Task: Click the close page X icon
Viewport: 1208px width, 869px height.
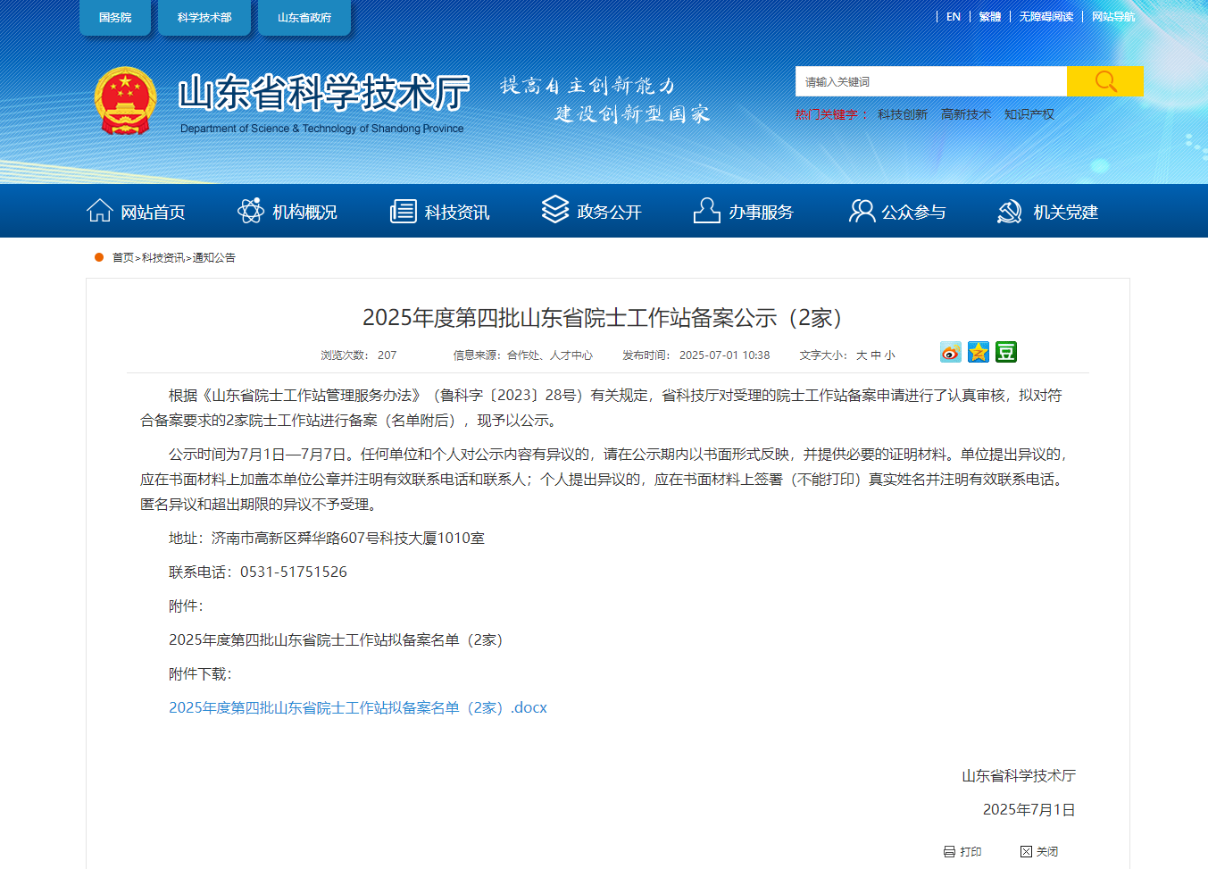Action: coord(1026,851)
